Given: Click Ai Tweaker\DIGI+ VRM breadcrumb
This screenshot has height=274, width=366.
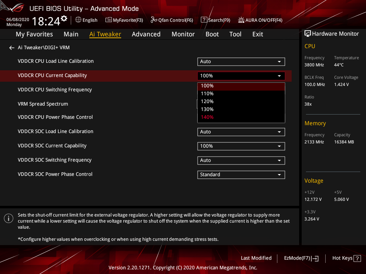Looking at the screenshot, I should (x=44, y=47).
